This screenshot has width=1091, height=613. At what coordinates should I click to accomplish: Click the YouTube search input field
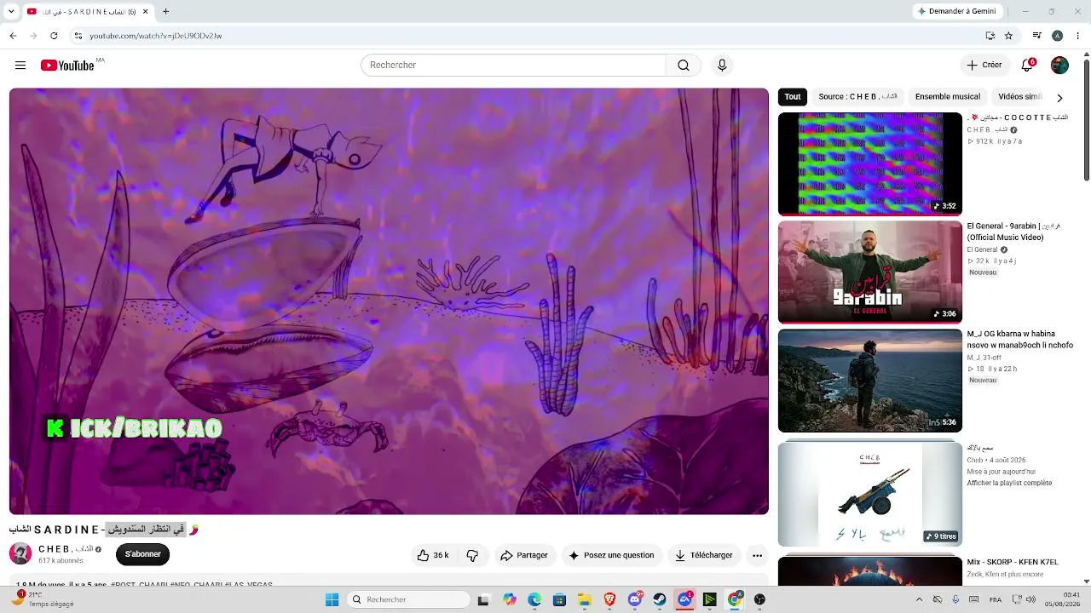pyautogui.click(x=513, y=66)
